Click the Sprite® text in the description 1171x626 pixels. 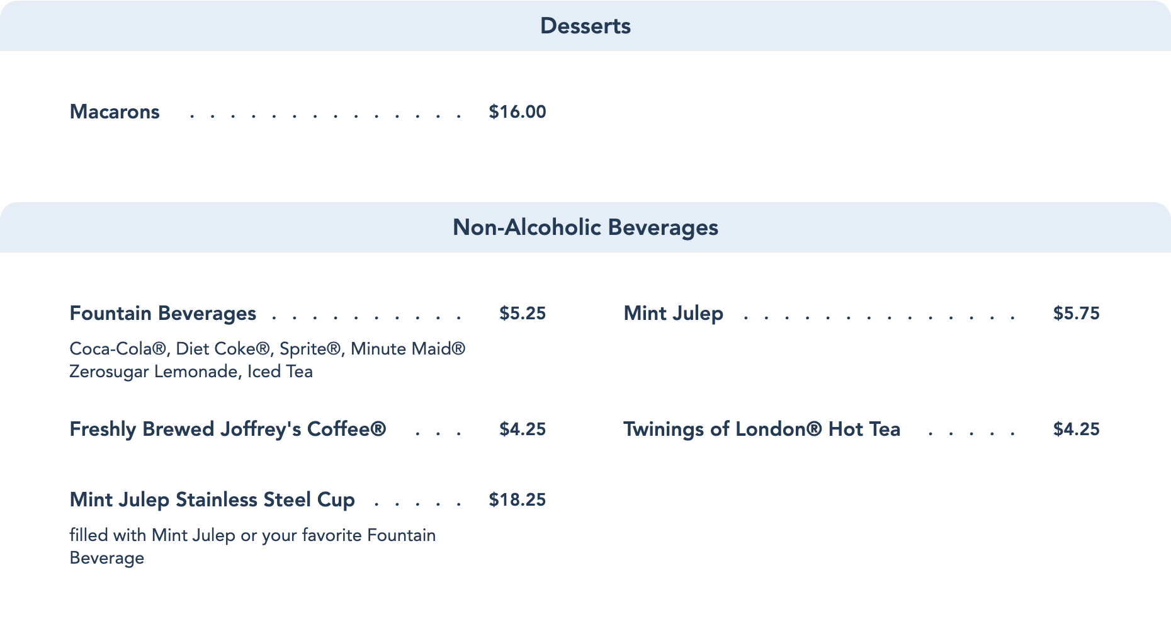(312, 348)
